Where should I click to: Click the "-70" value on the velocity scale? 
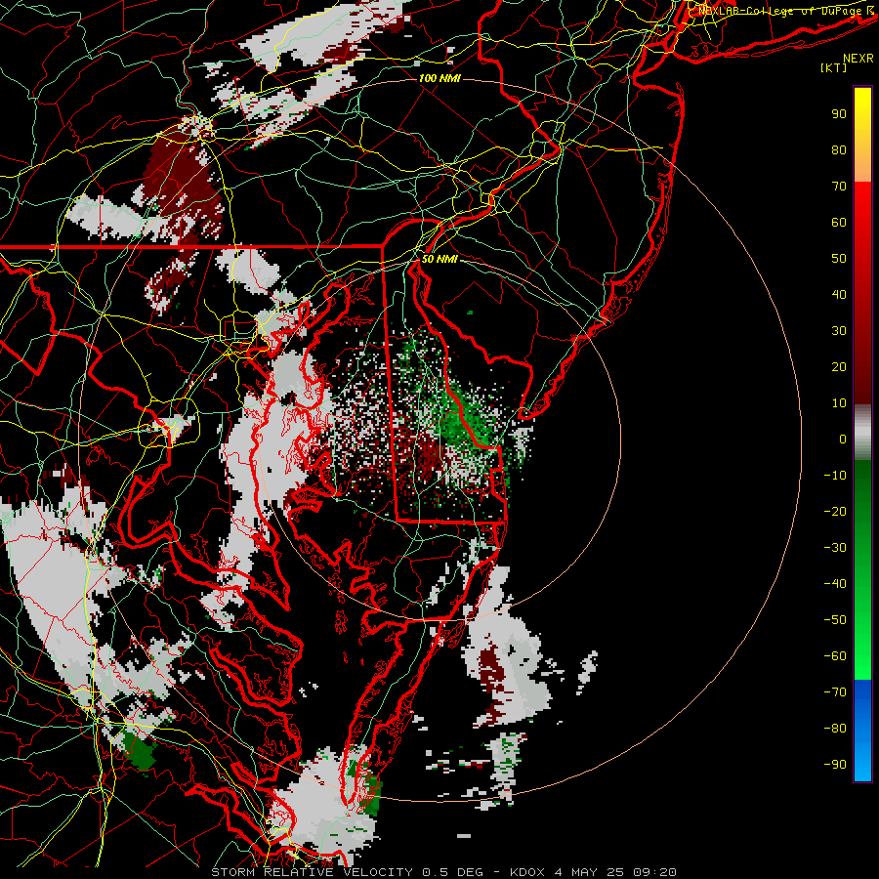pos(835,692)
